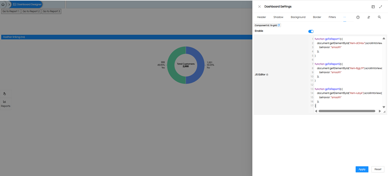Click the panel layout icon

(373, 7)
